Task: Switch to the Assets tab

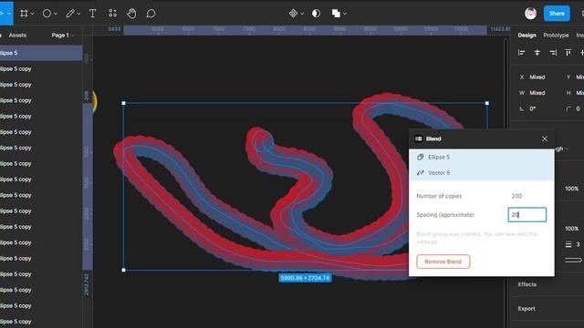Action: pyautogui.click(x=17, y=35)
